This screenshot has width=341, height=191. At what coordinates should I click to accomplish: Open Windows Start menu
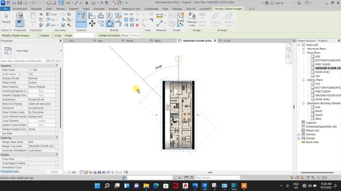click(x=98, y=186)
